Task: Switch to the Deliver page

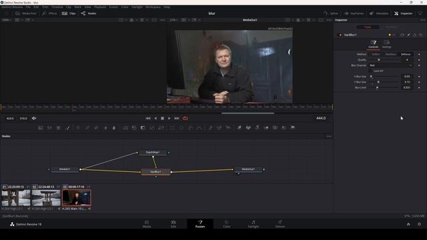Action: [x=280, y=224]
